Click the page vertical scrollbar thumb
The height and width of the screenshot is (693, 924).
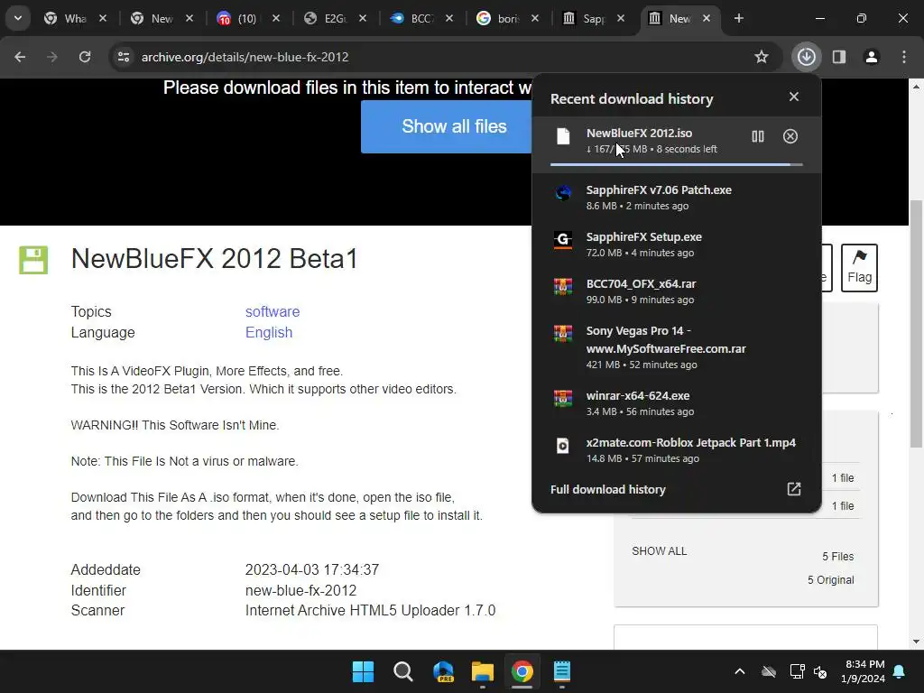pyautogui.click(x=916, y=324)
